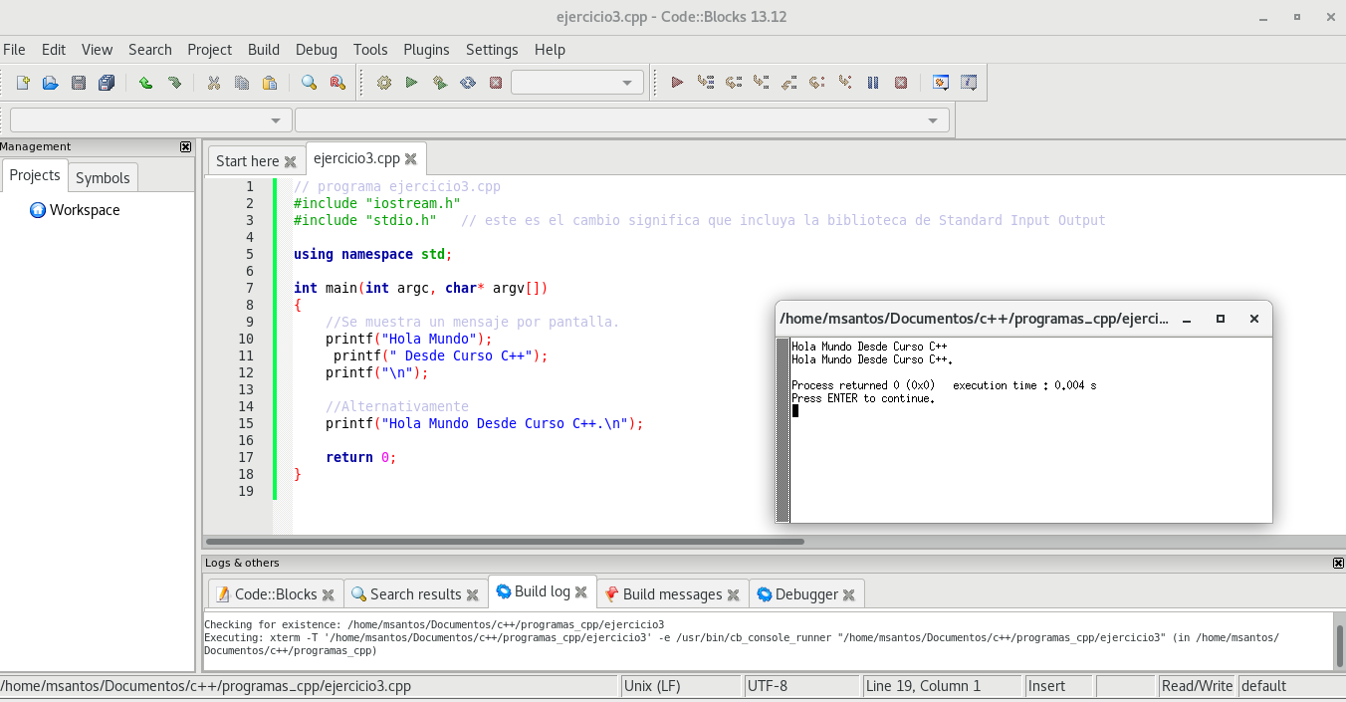Viewport: 1346px width, 702px height.
Task: Open Find with the magnifier icon
Action: (309, 83)
